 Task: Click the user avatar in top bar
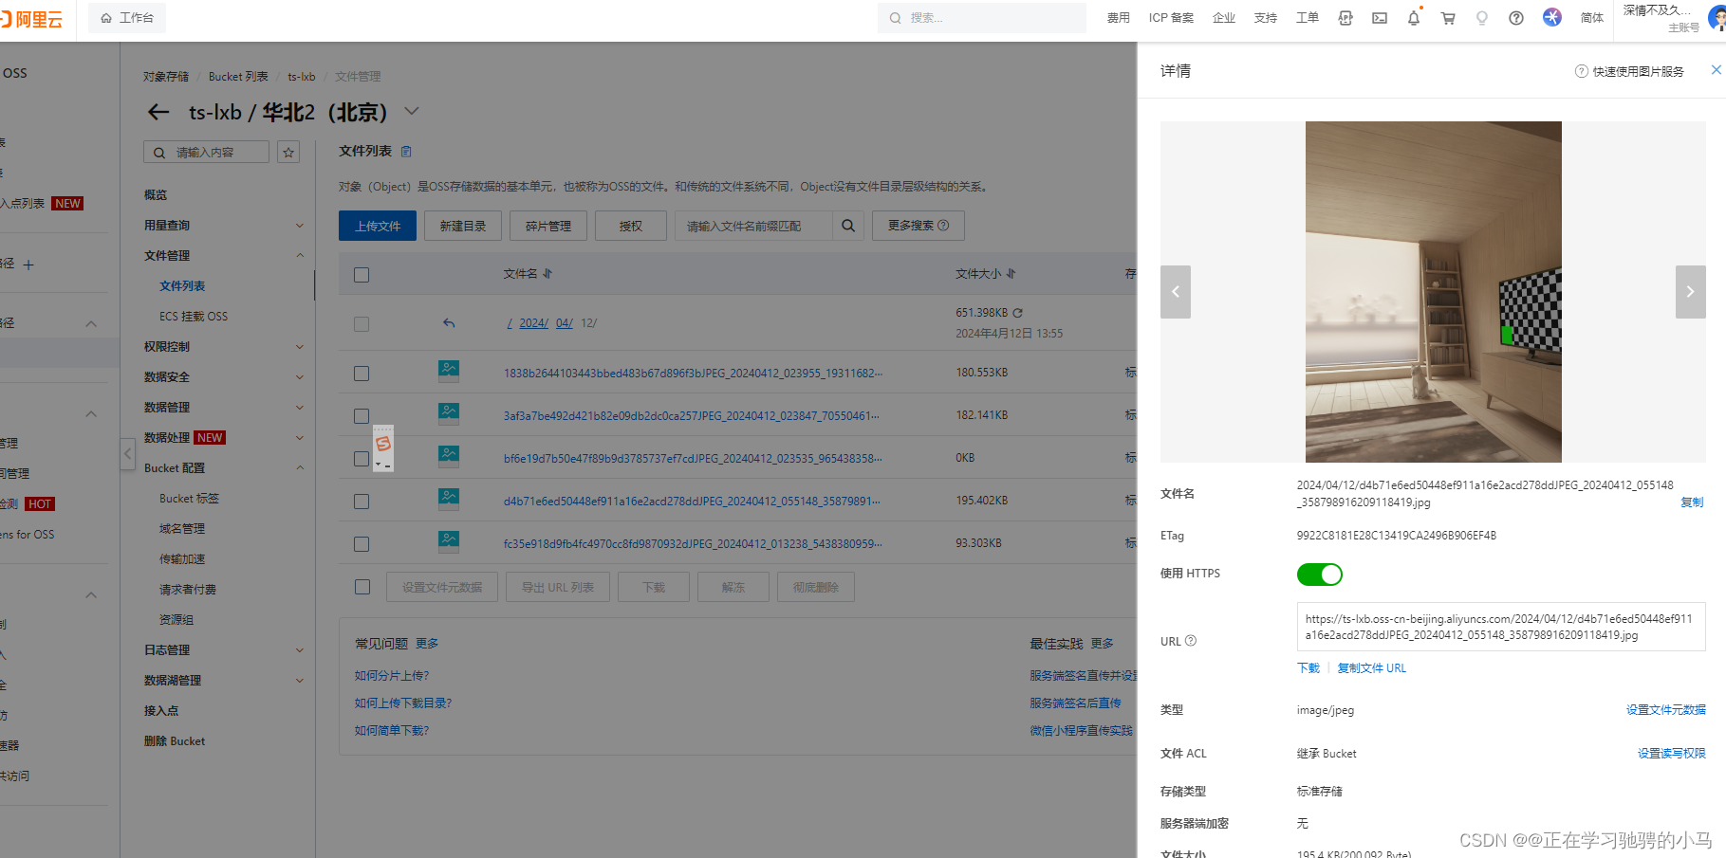(1717, 19)
